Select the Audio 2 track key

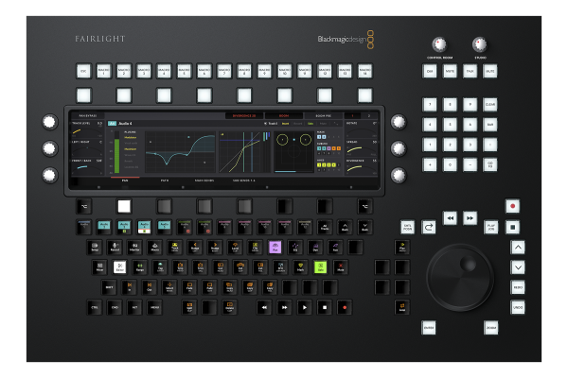104,227
